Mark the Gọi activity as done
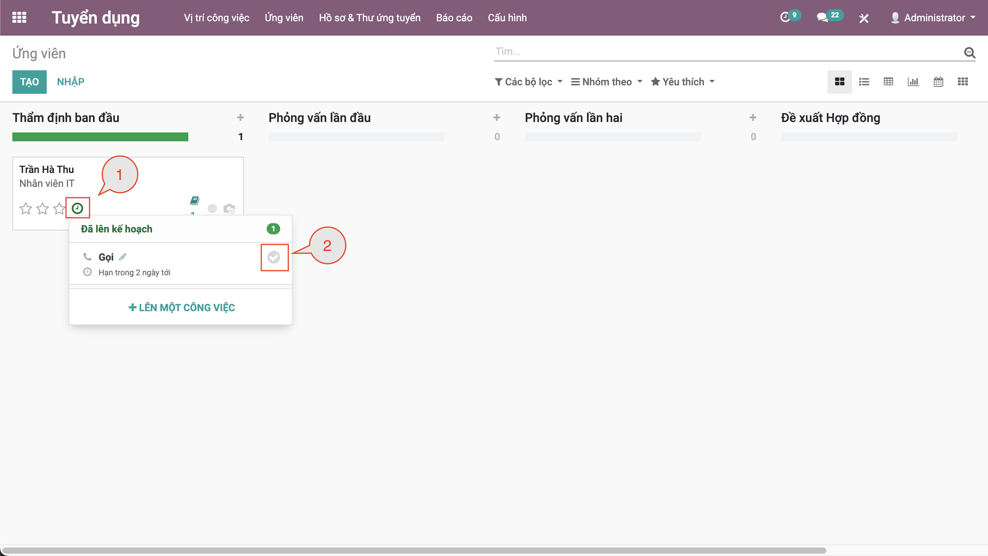Image resolution: width=988 pixels, height=556 pixels. click(274, 257)
